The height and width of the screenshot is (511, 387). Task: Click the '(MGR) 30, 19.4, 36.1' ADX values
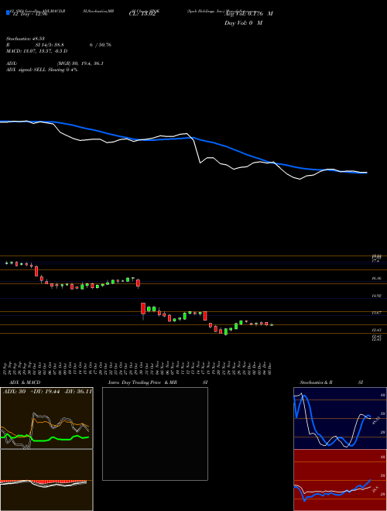coord(80,63)
